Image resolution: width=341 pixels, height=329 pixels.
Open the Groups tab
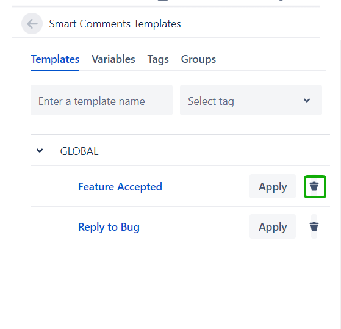tap(198, 59)
